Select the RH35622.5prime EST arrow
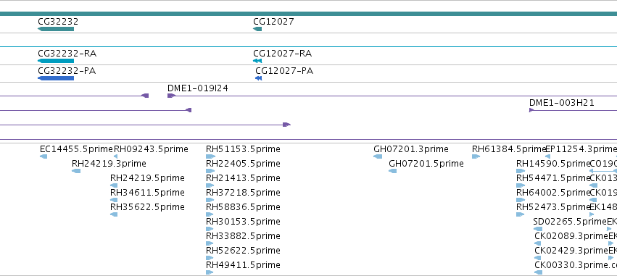Screen dimensions: 617x276 (x=114, y=214)
